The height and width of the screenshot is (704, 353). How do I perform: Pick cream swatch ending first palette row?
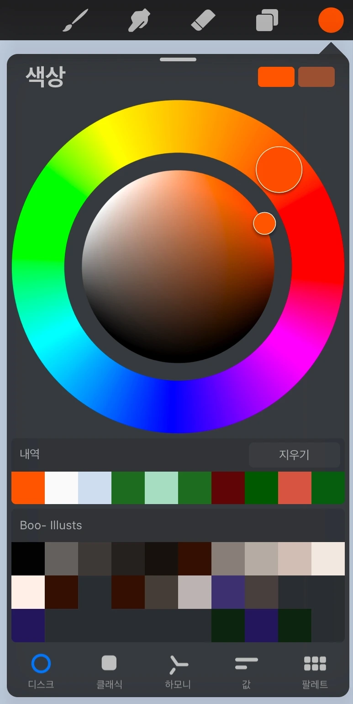pos(328,559)
